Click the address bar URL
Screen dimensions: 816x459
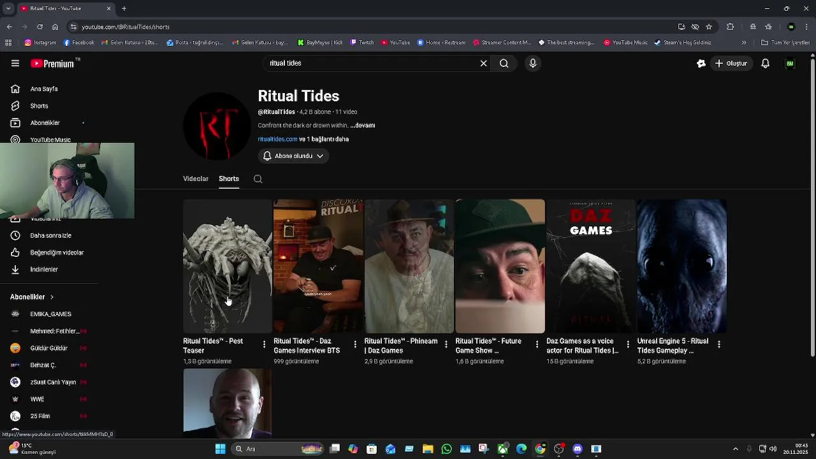[x=126, y=27]
